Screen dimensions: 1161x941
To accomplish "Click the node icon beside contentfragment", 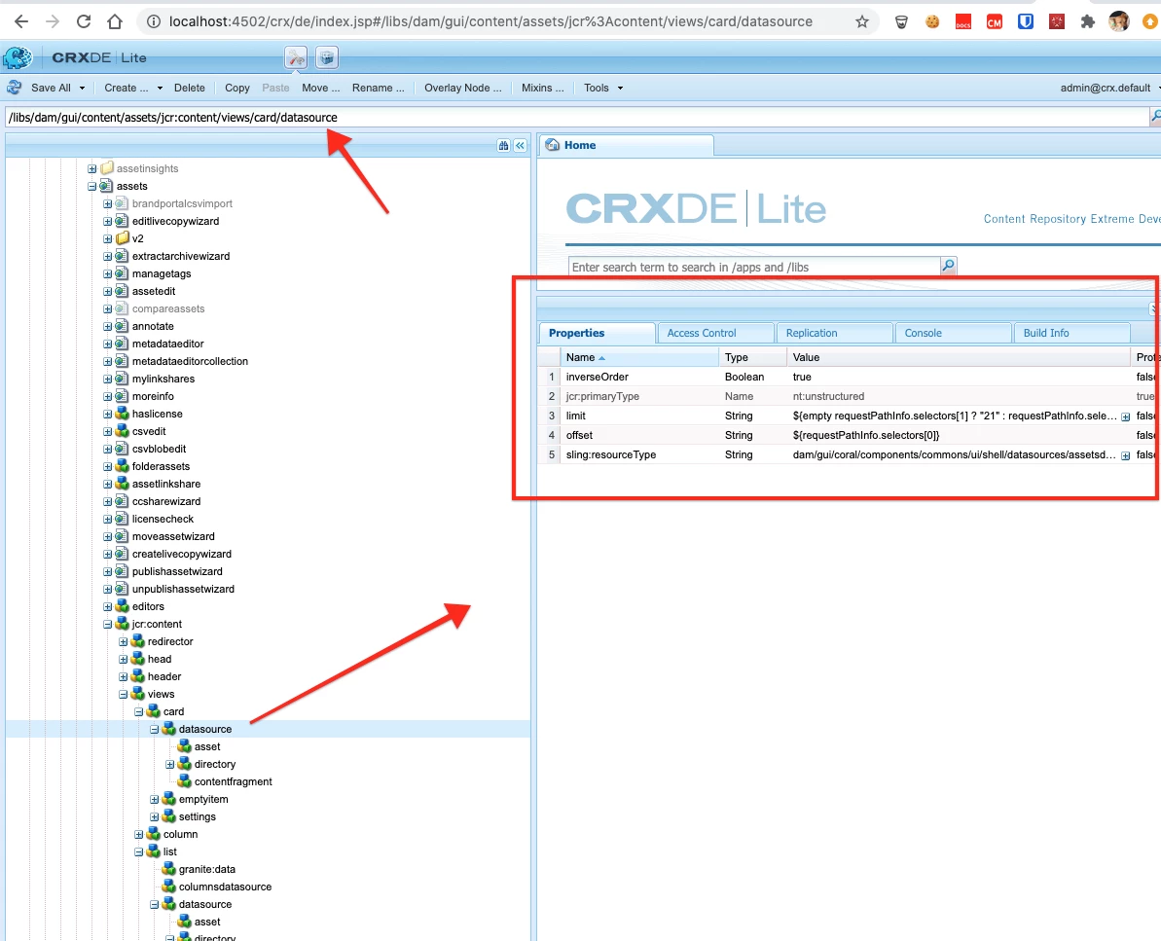I will (x=184, y=781).
